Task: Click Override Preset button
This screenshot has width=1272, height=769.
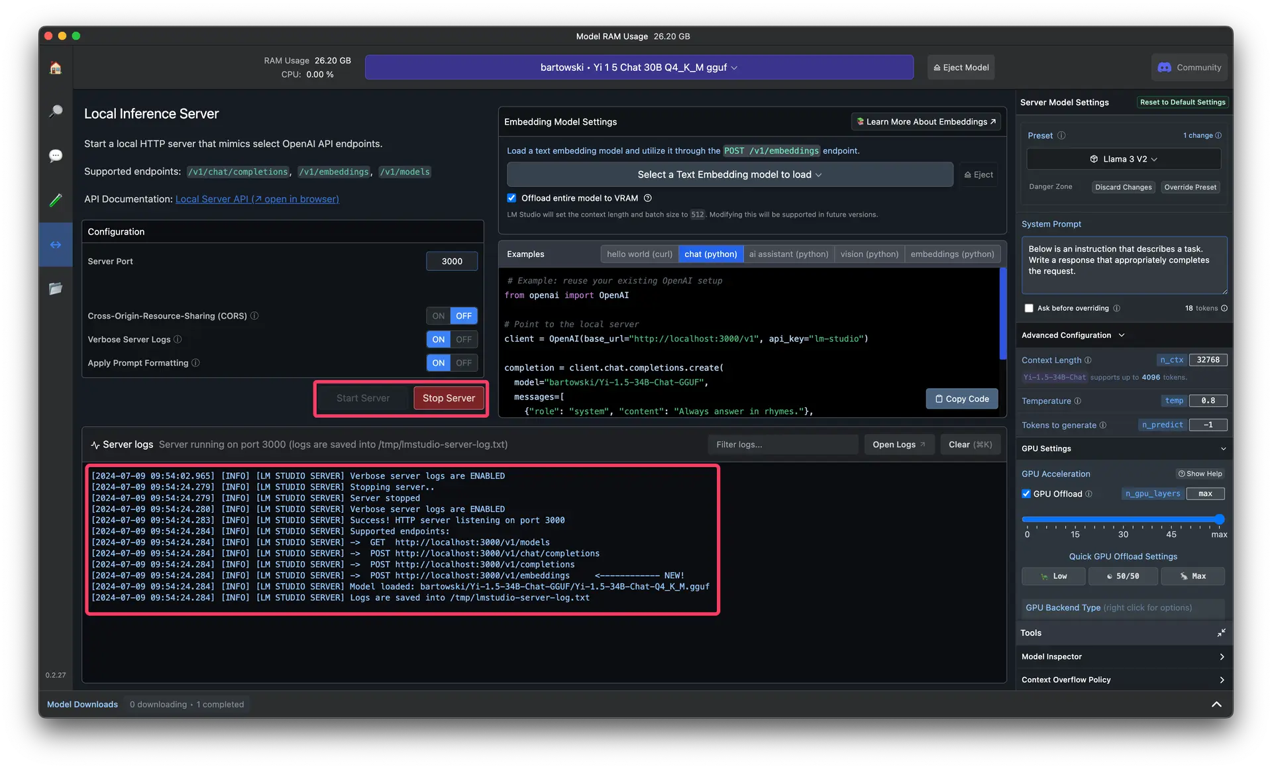Action: [x=1190, y=187]
